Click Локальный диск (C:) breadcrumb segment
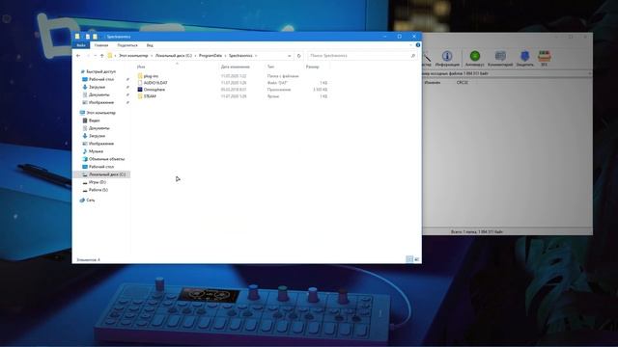This screenshot has width=618, height=347. pos(174,56)
